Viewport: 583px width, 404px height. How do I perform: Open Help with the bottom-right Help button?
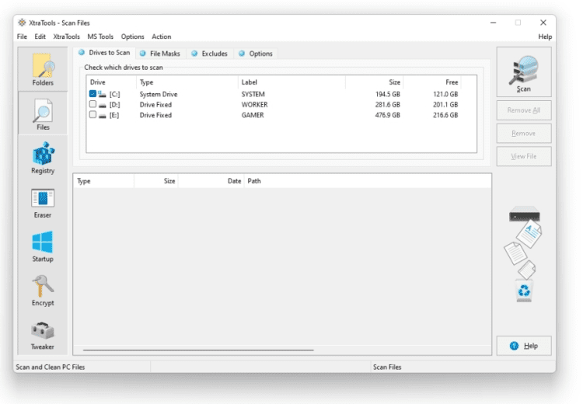tap(524, 346)
